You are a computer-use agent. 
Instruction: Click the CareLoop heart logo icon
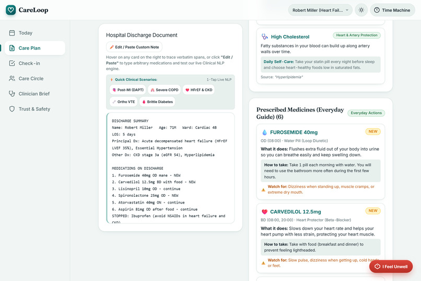11,10
